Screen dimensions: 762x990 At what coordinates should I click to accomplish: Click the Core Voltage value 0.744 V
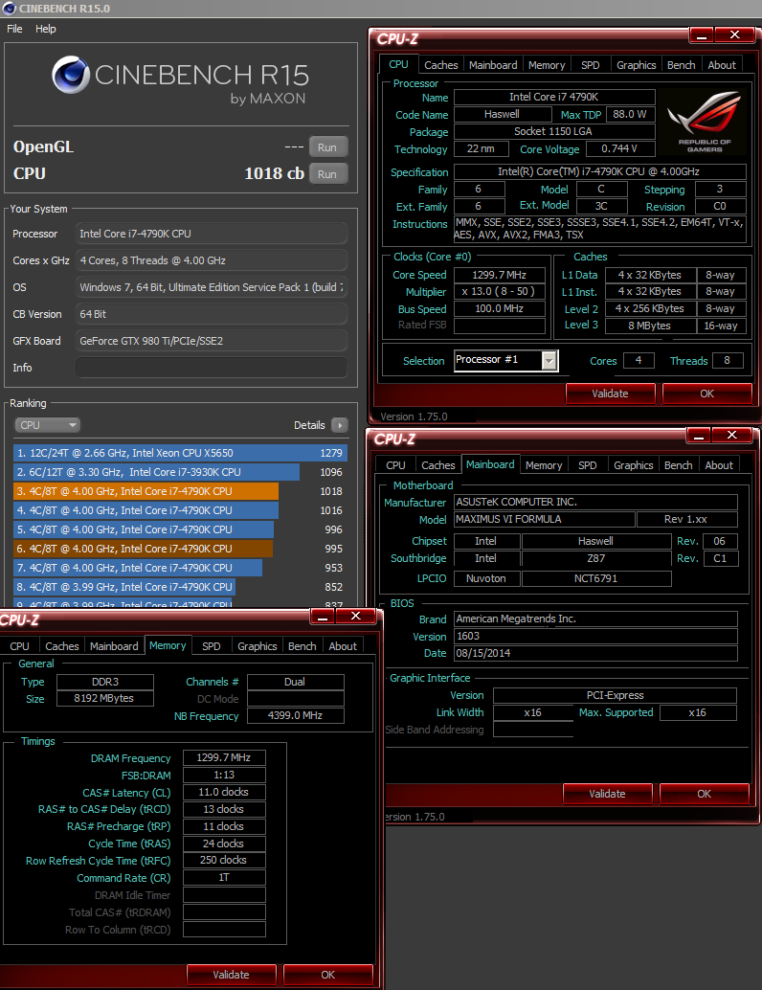(620, 149)
